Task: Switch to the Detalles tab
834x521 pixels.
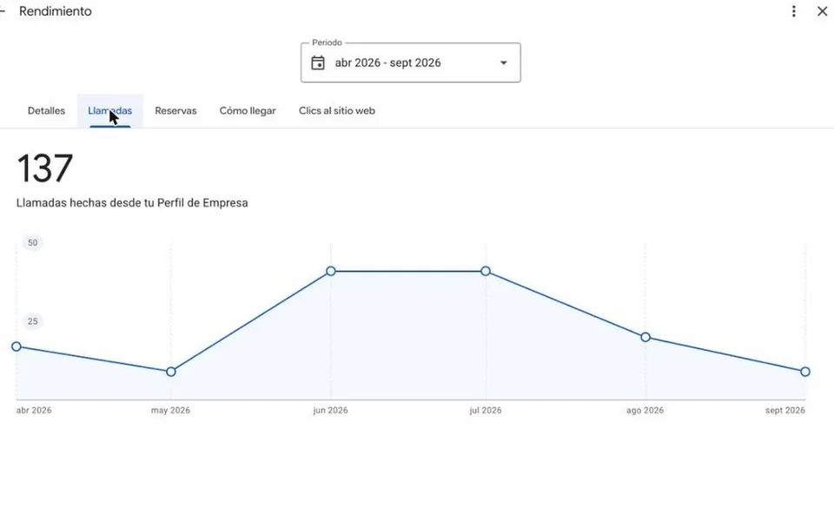Action: (x=46, y=110)
